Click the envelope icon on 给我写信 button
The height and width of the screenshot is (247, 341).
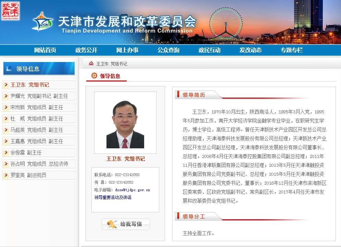111,224
